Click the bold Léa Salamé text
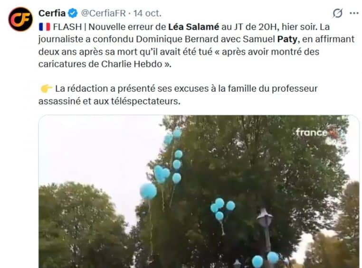Screen dimensions: 362x268 193,27
